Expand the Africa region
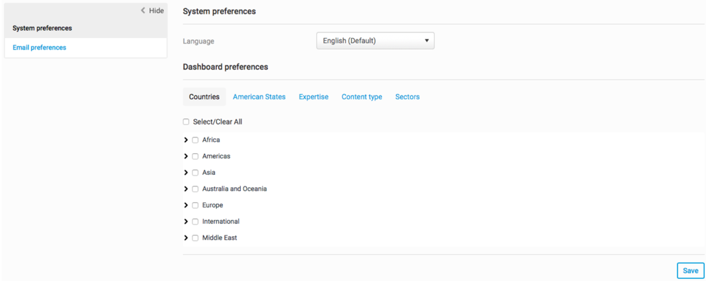706x281 pixels. pos(186,140)
